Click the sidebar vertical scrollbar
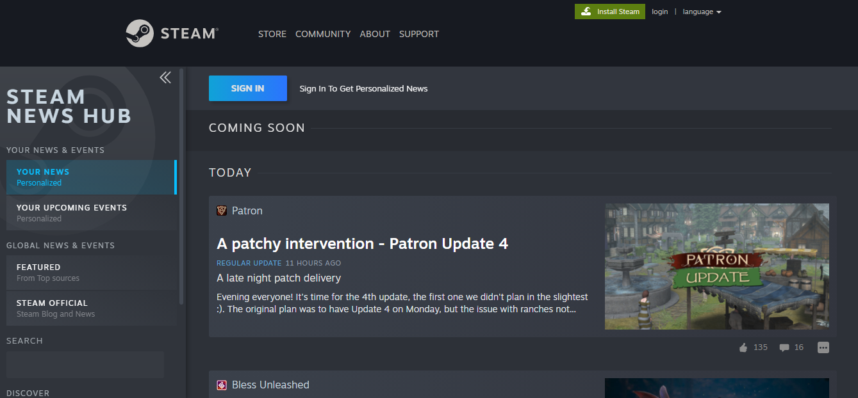The image size is (858, 398). click(x=181, y=186)
